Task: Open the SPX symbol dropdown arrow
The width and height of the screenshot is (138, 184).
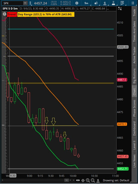Action: (x=25, y=3)
